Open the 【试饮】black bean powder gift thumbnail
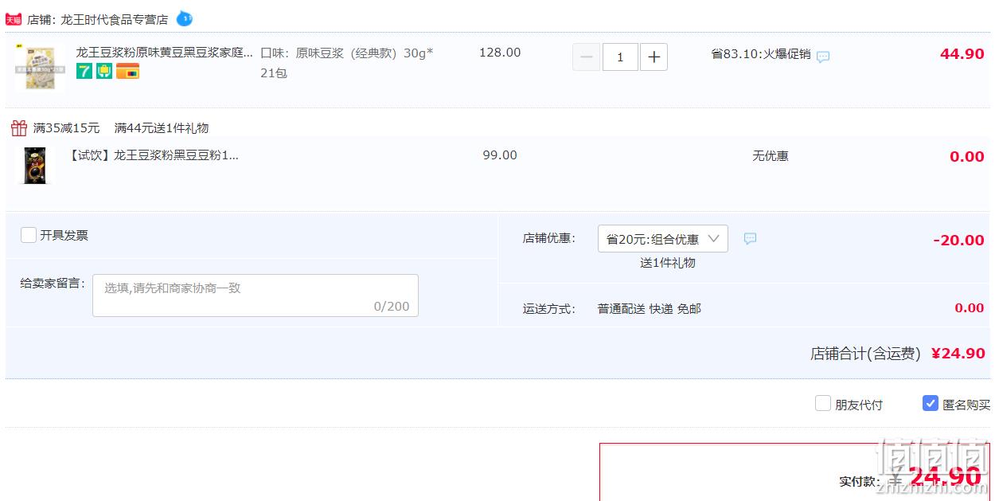The height and width of the screenshot is (501, 995). tap(34, 166)
